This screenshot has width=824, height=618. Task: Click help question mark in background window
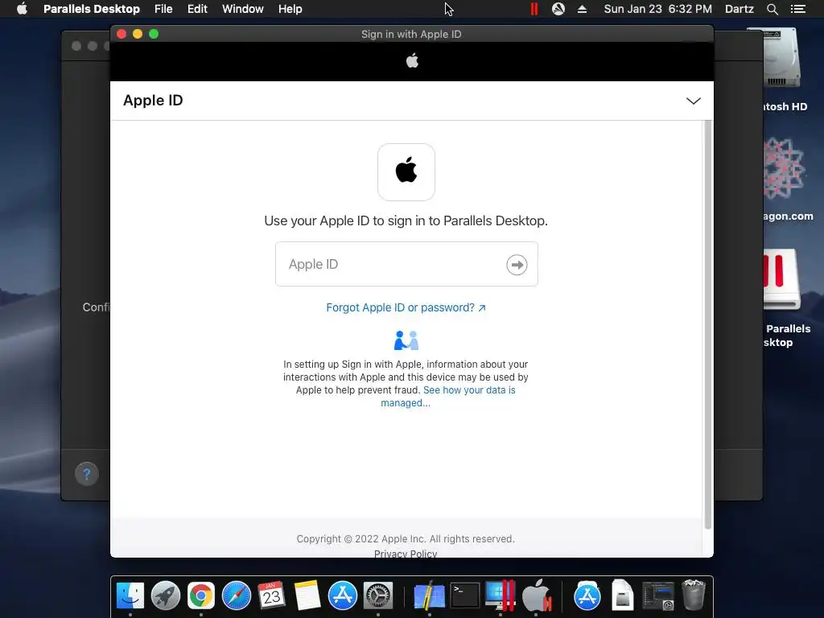point(87,474)
